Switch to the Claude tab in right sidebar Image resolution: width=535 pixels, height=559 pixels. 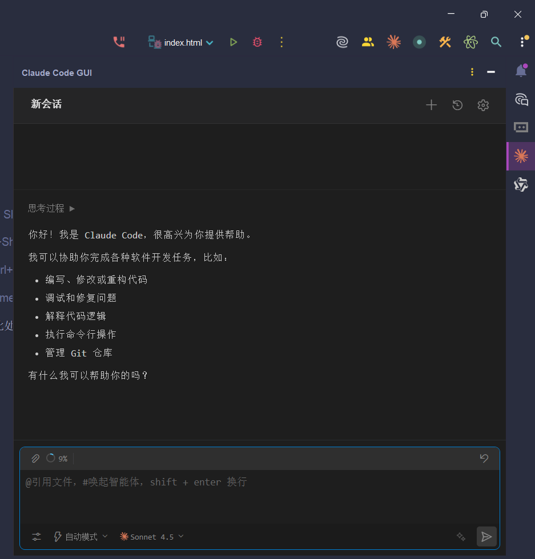pyautogui.click(x=520, y=156)
